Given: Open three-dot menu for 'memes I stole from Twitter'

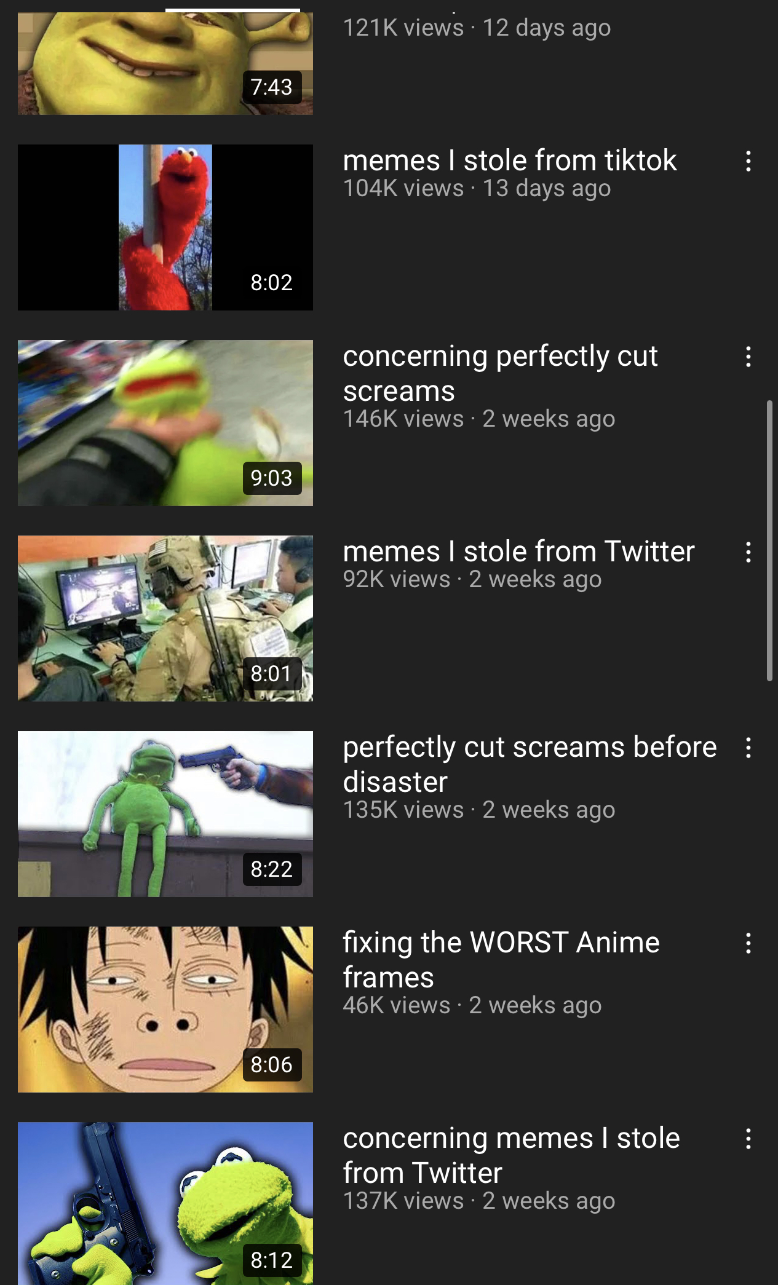Looking at the screenshot, I should (x=748, y=552).
